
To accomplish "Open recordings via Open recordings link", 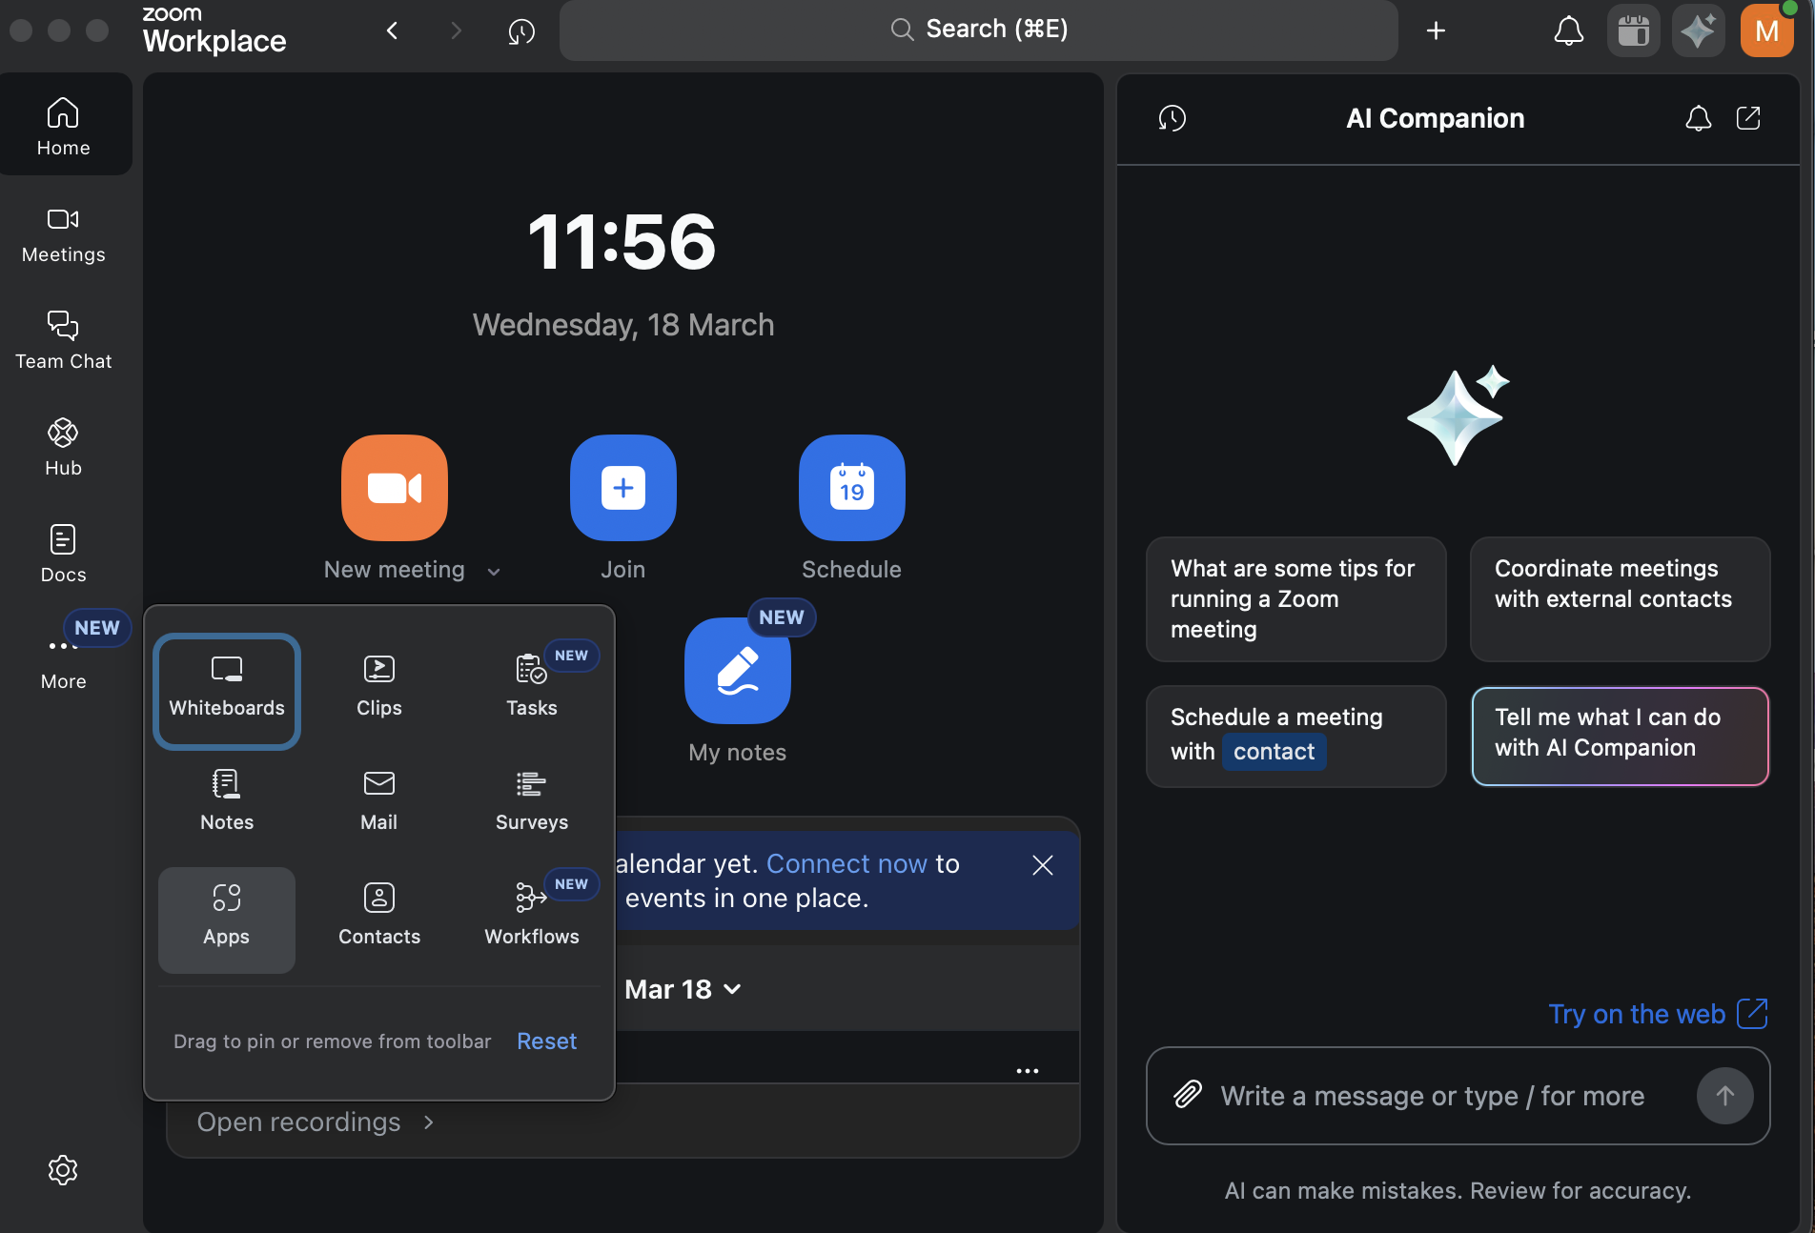I will pos(298,1122).
